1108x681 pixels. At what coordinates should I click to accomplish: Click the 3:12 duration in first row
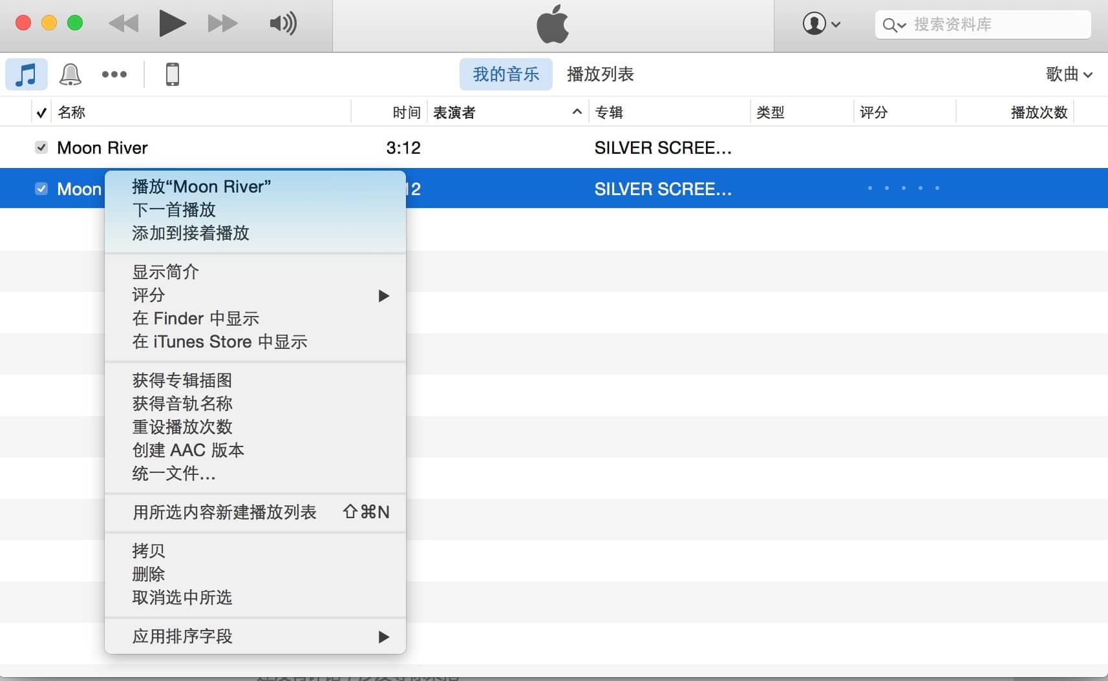[x=403, y=148]
